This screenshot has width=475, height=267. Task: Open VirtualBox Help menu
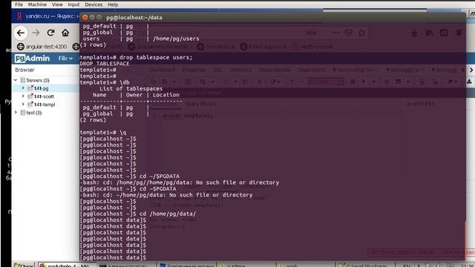[113, 4]
